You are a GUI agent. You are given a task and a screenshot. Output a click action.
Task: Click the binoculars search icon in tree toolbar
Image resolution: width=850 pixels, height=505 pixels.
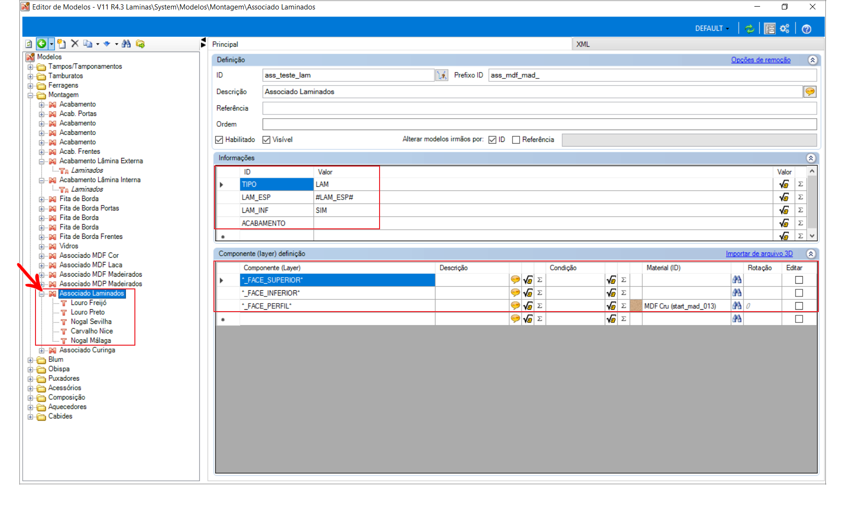pos(126,44)
